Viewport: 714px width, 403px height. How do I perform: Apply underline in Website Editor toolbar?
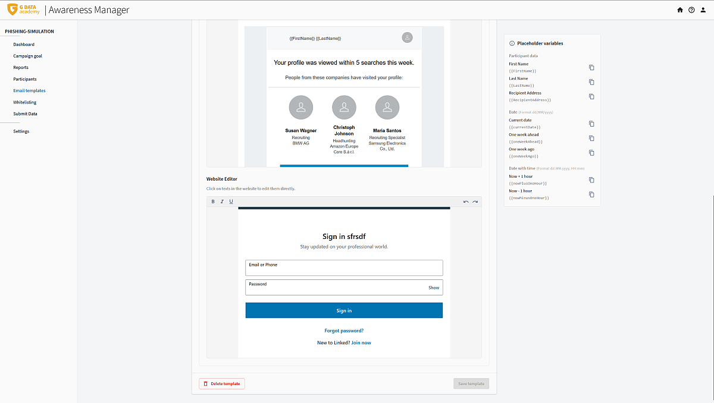pyautogui.click(x=231, y=201)
